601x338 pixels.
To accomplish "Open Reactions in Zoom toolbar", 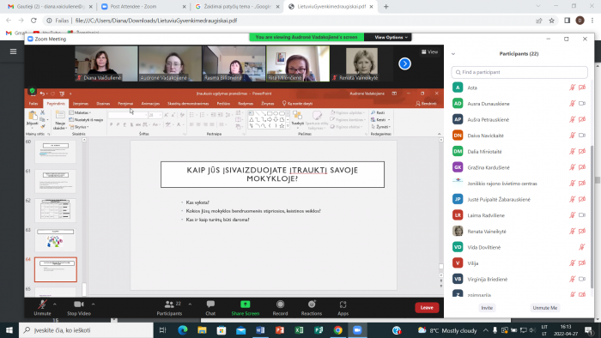I will (x=311, y=308).
